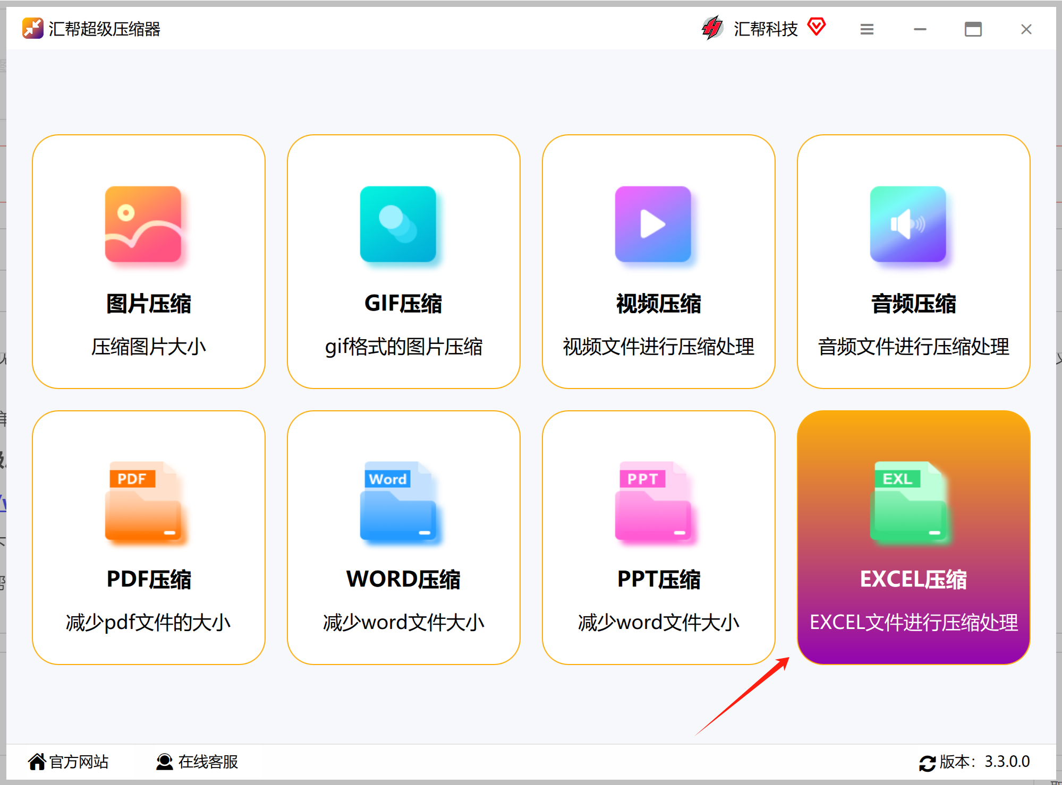Viewport: 1062px width, 785px height.
Task: Open the hamburger menu
Action: [x=867, y=29]
